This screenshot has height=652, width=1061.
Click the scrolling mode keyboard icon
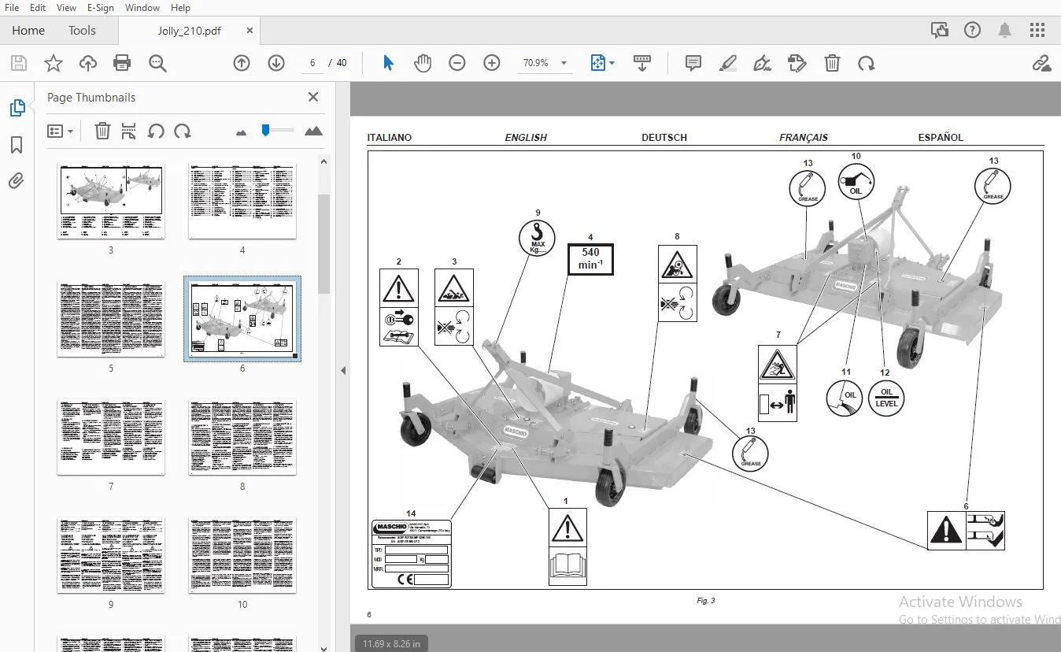coord(641,63)
